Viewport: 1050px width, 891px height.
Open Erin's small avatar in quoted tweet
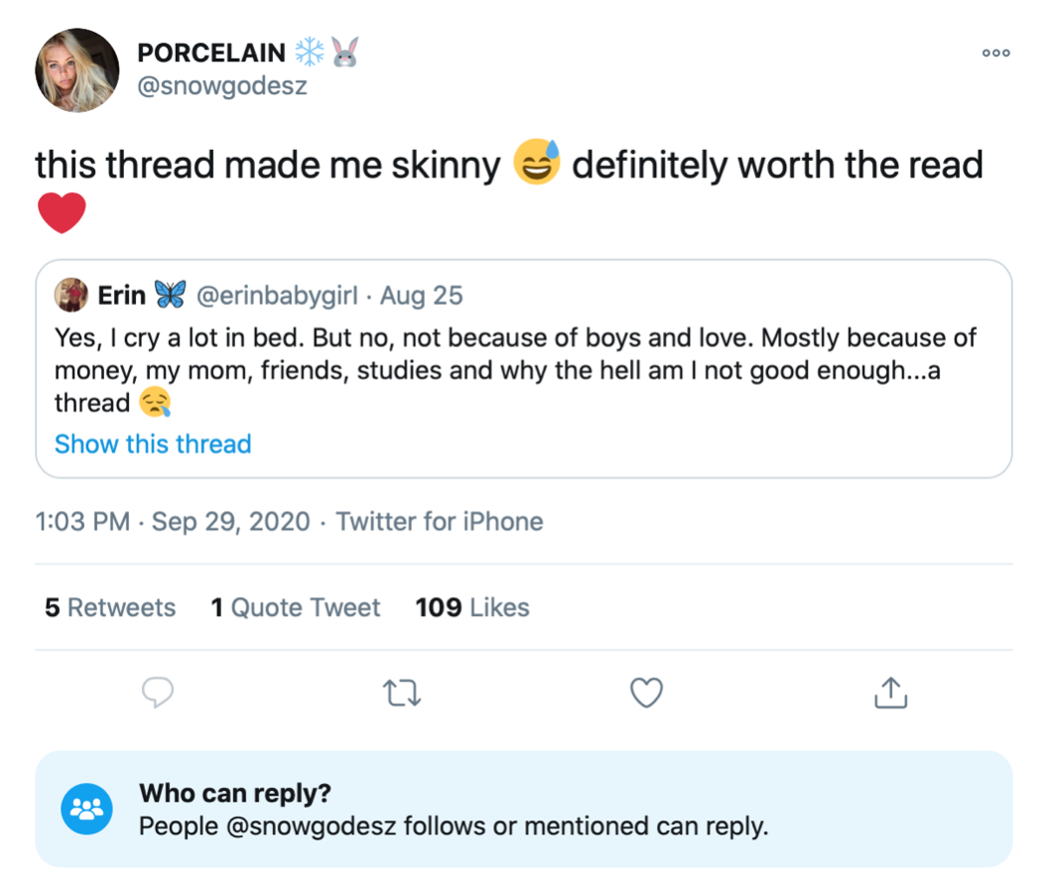(71, 296)
